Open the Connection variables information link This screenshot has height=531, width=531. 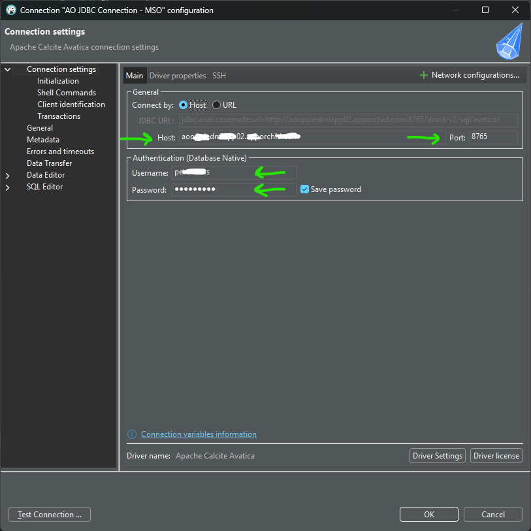click(x=199, y=434)
